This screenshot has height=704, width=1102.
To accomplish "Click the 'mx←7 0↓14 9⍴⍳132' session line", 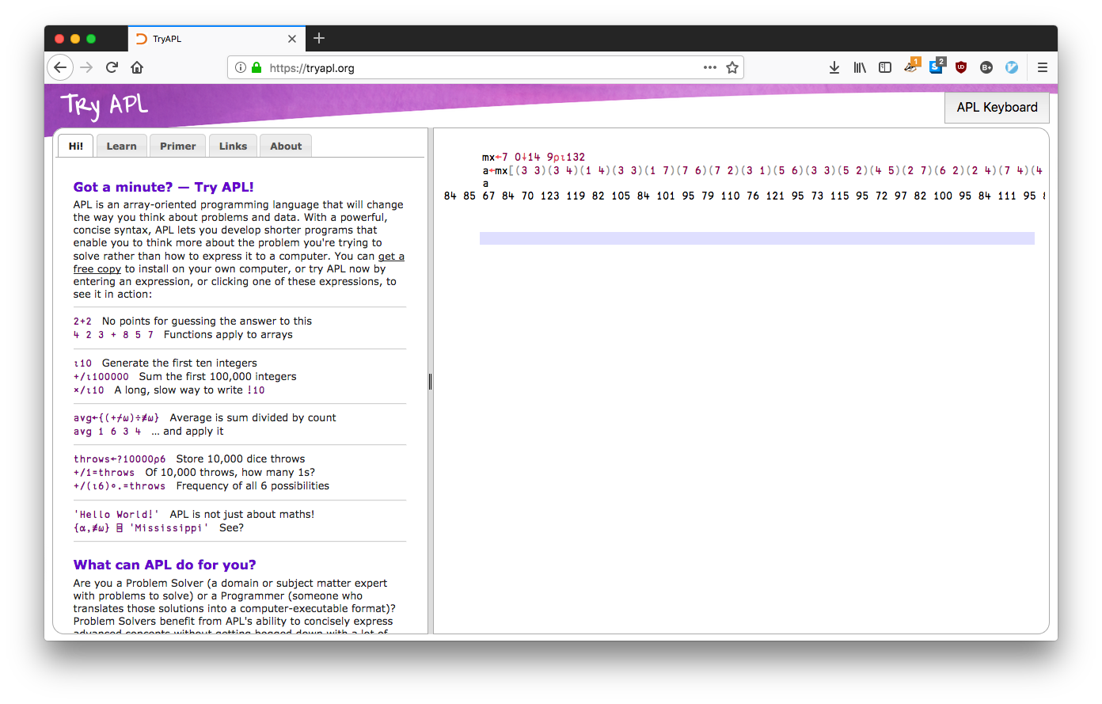I will 534,157.
